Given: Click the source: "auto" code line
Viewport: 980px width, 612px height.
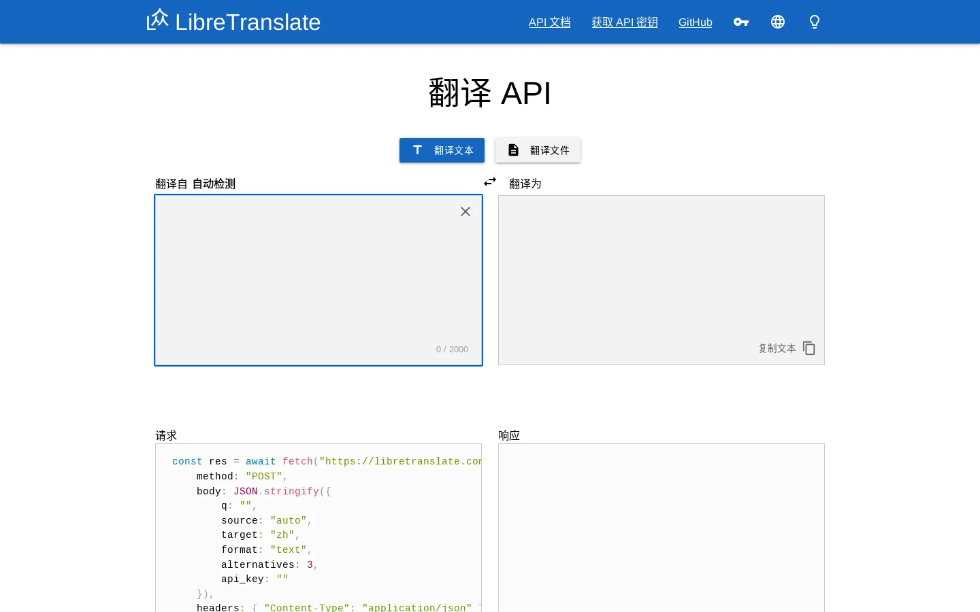Looking at the screenshot, I should [267, 521].
